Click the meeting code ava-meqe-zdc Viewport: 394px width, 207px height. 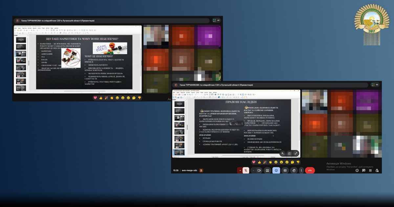[x=190, y=171]
